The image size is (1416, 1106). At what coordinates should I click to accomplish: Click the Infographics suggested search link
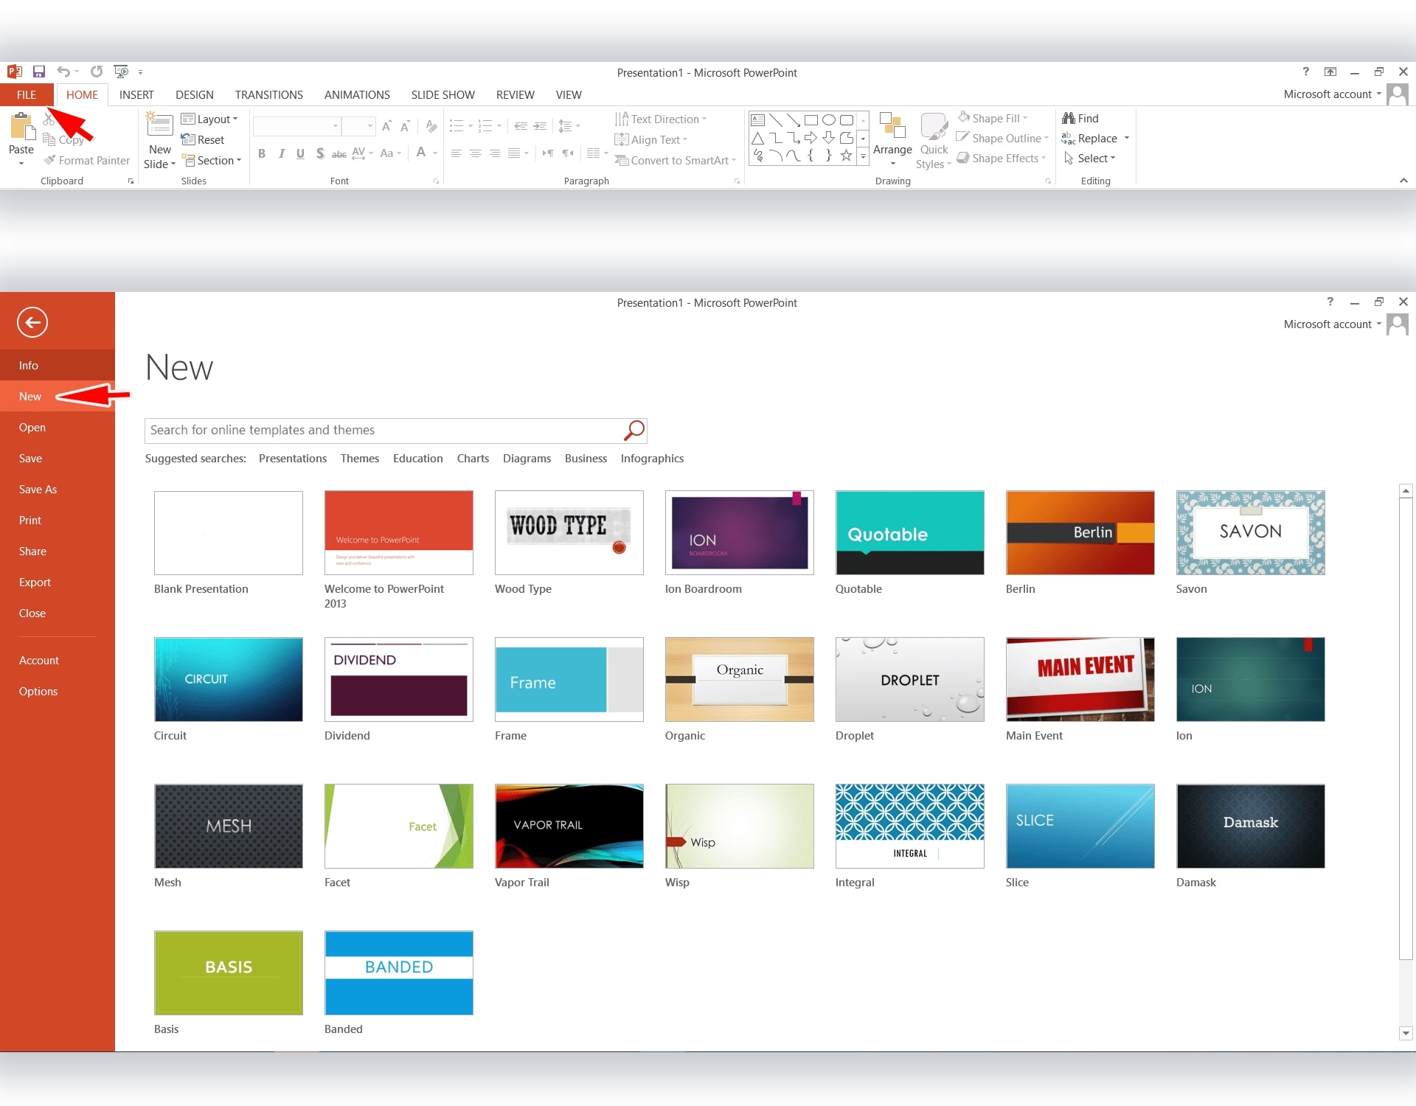click(x=652, y=458)
